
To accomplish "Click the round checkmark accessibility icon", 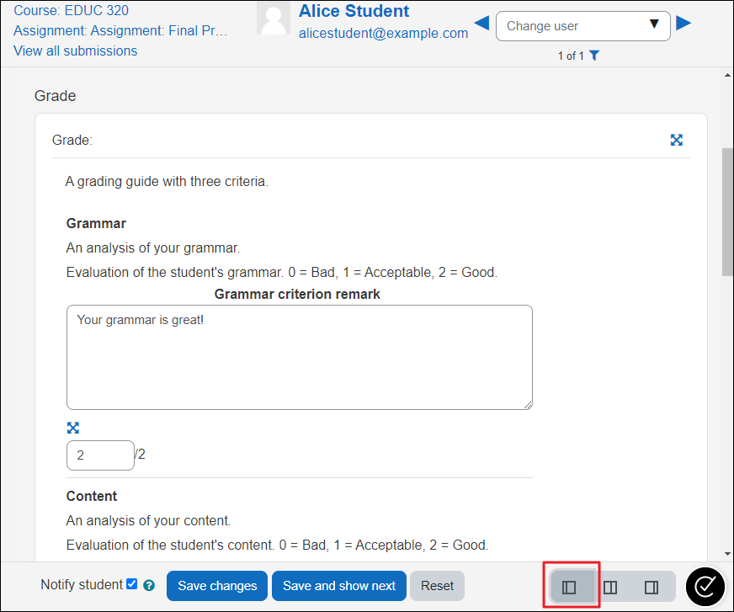I will (x=706, y=587).
